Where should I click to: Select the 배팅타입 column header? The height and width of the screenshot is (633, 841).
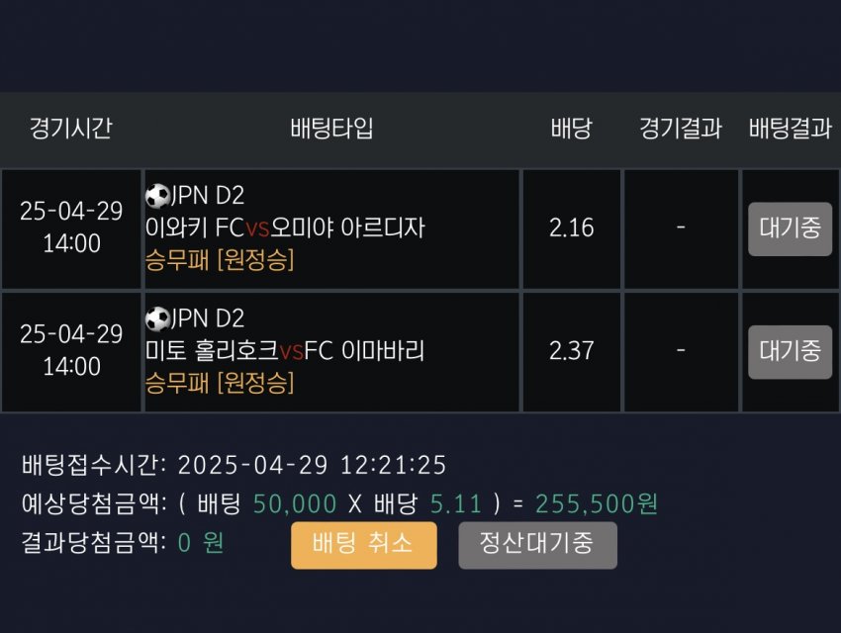coord(331,129)
